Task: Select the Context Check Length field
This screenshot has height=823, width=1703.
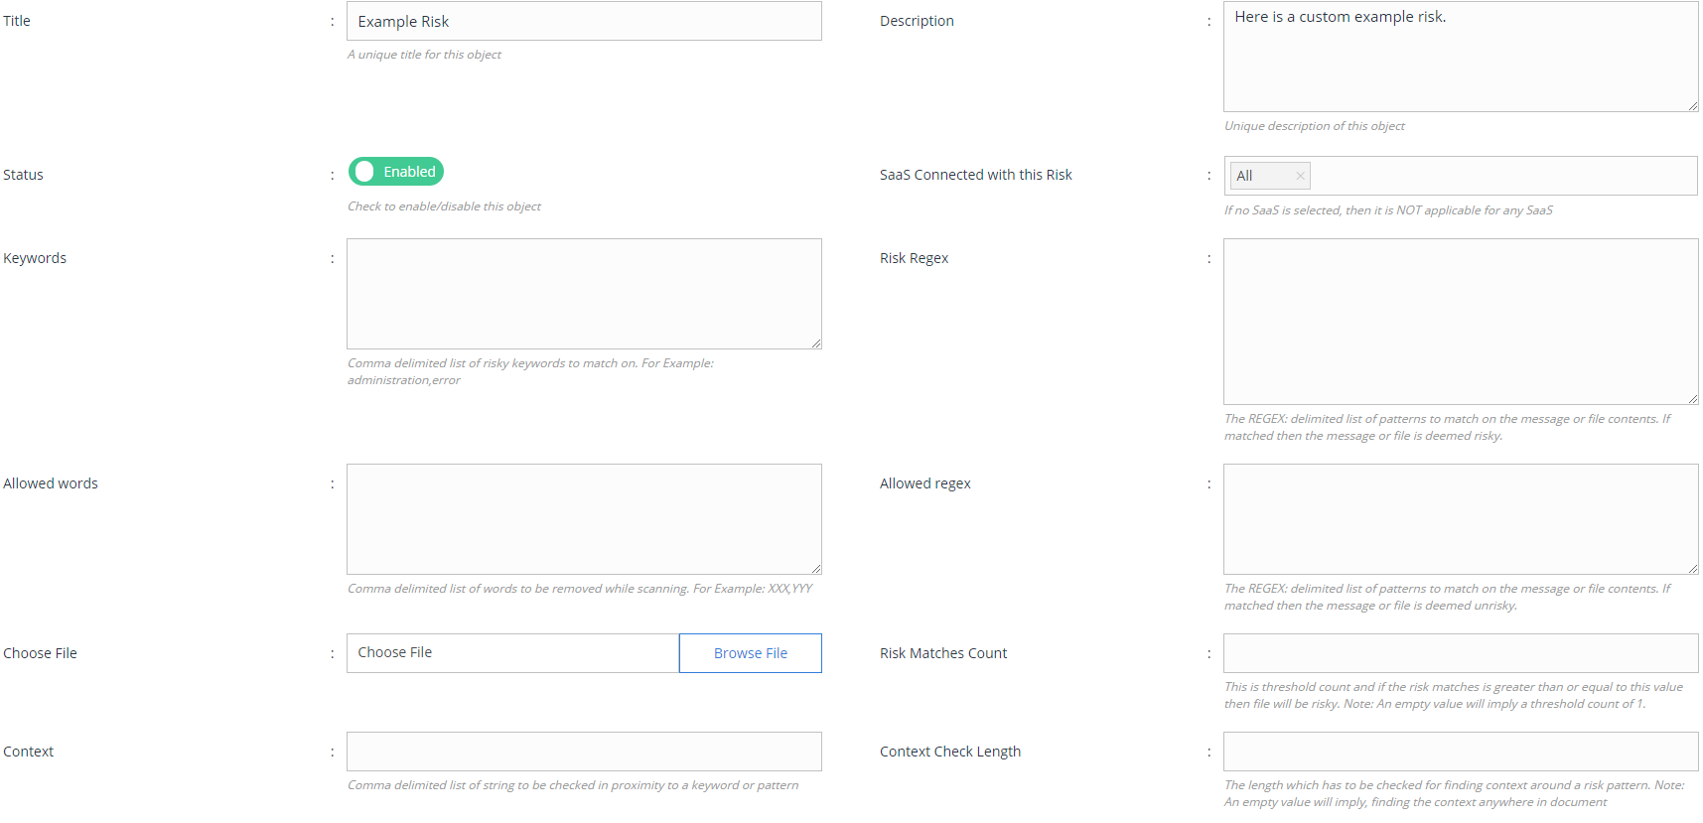Action: click(x=1460, y=752)
